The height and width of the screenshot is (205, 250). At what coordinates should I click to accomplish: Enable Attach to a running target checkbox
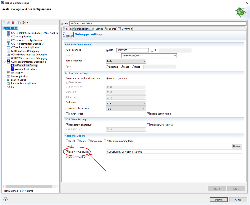pos(105,141)
